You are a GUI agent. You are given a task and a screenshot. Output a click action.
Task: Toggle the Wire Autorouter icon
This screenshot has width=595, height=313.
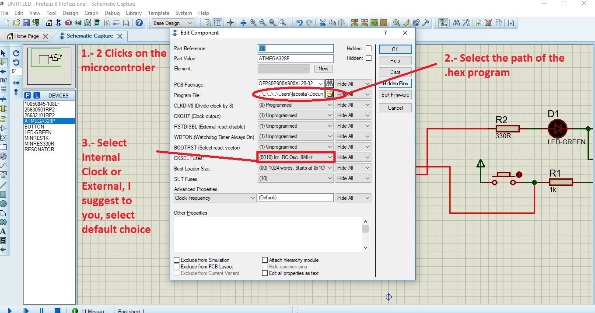click(x=443, y=23)
